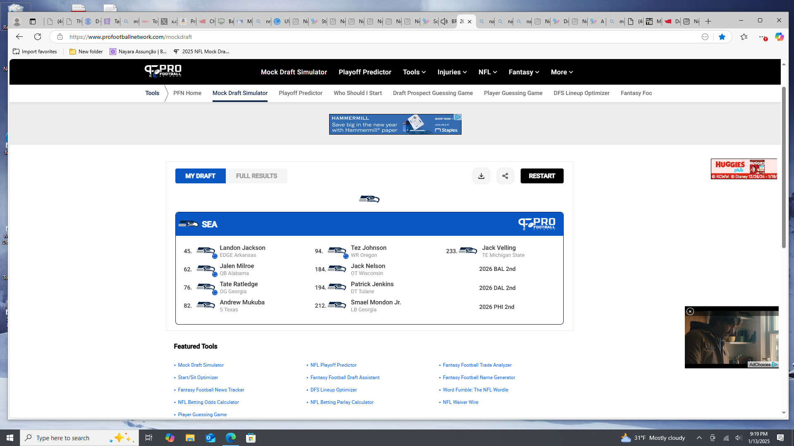This screenshot has height=446, width=794.
Task: Click the download draft icon button
Action: (481, 176)
